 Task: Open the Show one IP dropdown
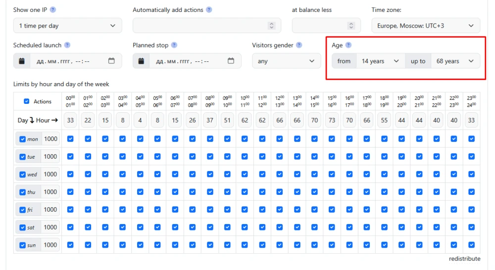[67, 26]
